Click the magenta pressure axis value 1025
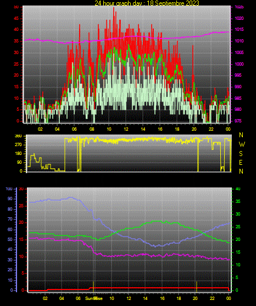Image resolution: width=256 pixels, height=306 pixels. [239, 7]
